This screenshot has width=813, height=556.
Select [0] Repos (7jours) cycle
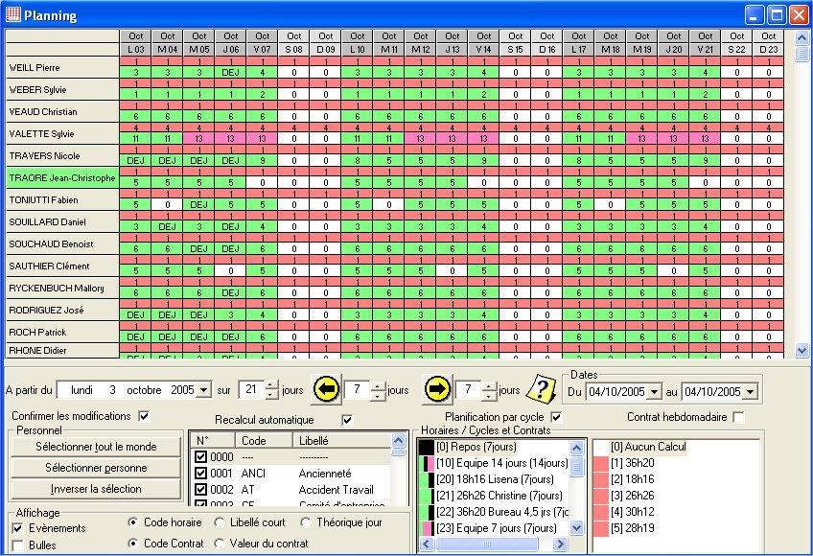[x=476, y=447]
